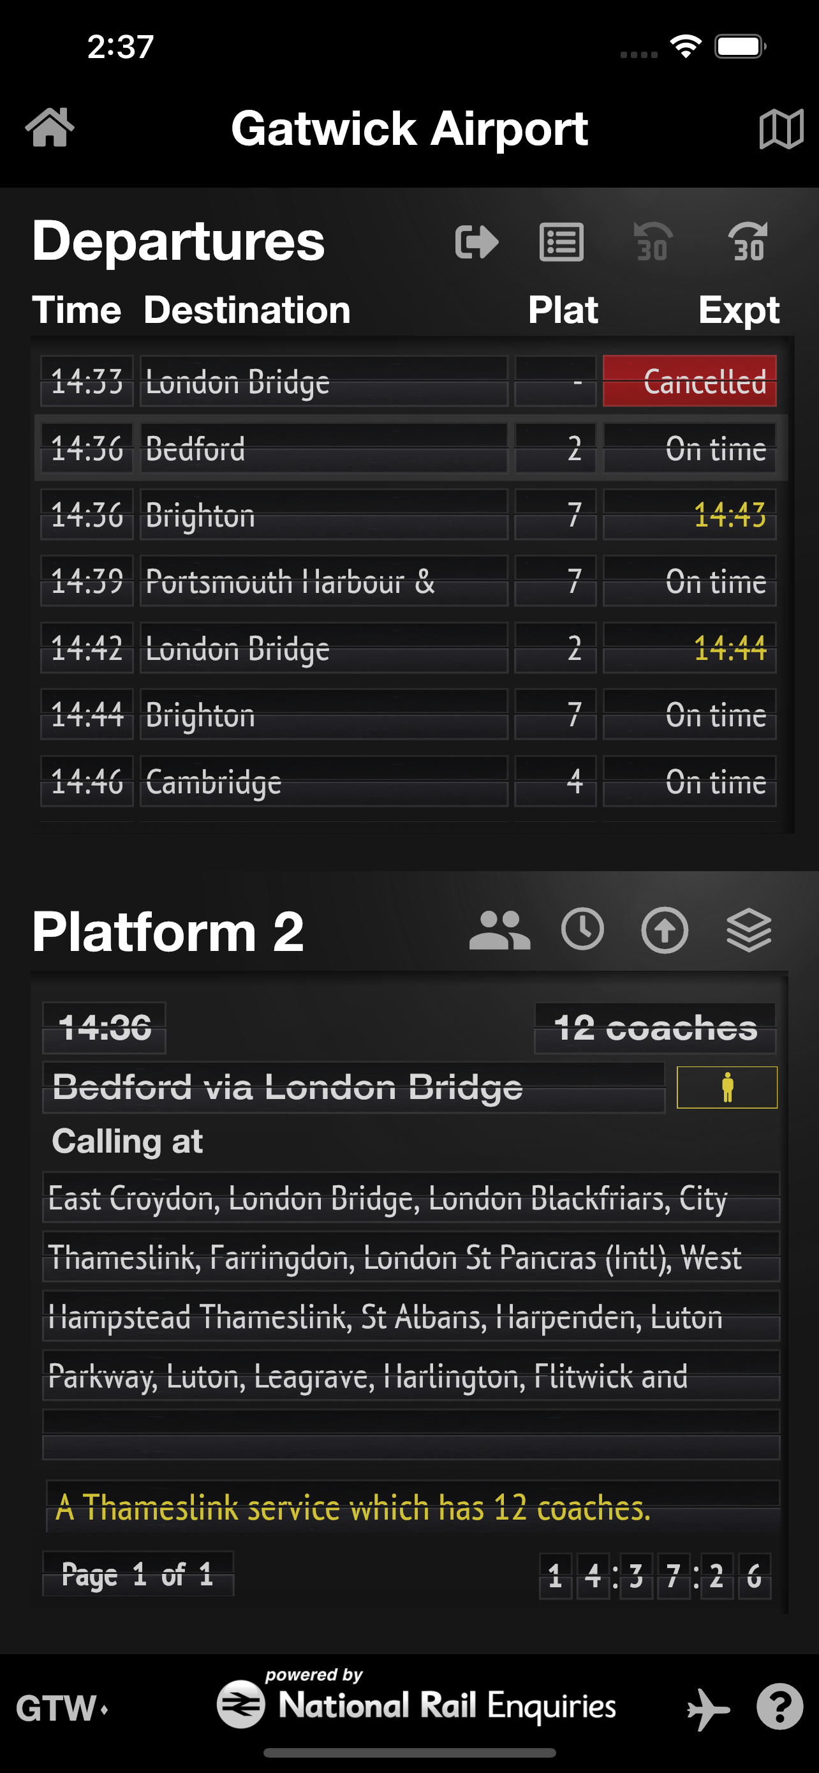The image size is (819, 1773).
Task: Open the help question mark icon
Action: point(780,1707)
